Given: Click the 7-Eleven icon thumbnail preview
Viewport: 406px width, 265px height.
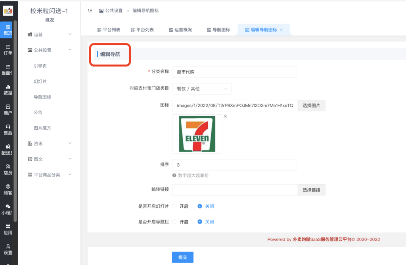Looking at the screenshot, I should (x=197, y=134).
